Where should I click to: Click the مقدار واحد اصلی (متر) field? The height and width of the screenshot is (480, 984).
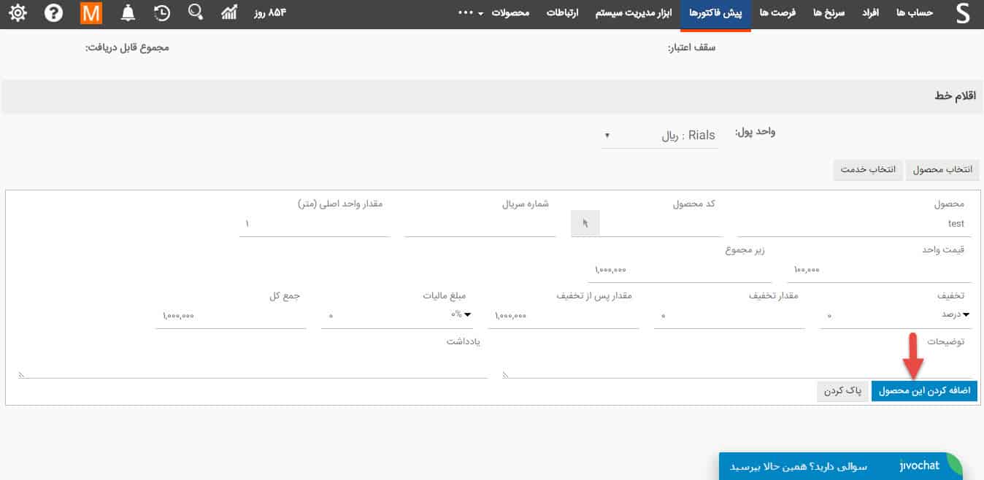click(x=314, y=224)
